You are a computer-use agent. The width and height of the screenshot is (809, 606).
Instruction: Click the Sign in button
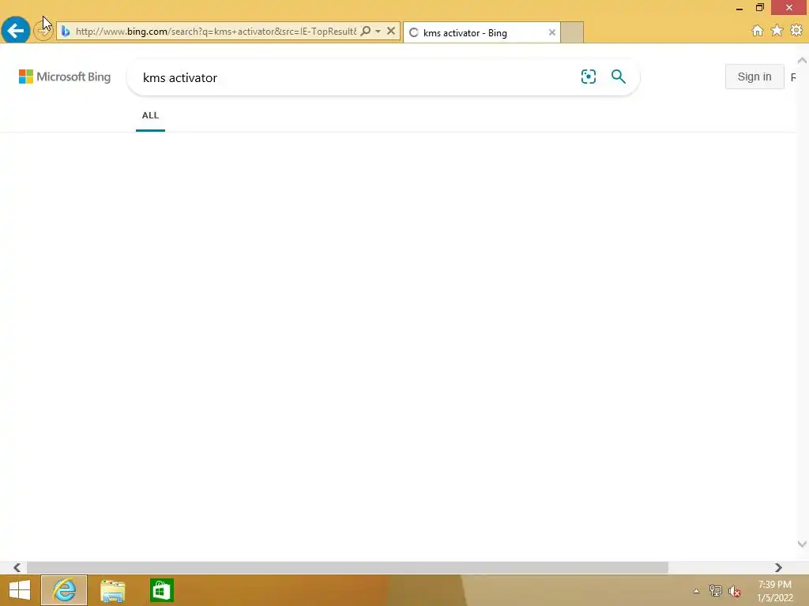[x=754, y=77]
